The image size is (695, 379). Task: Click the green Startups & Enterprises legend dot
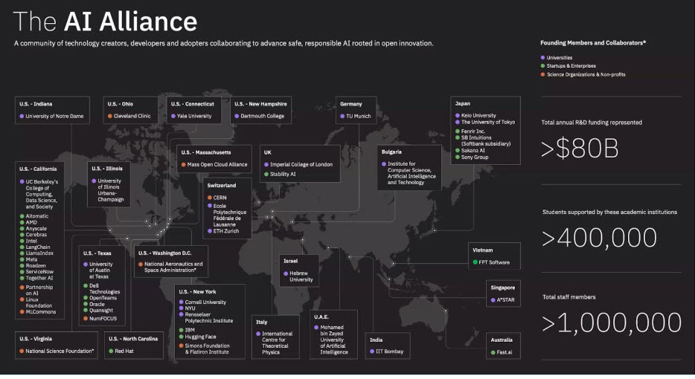click(x=542, y=66)
